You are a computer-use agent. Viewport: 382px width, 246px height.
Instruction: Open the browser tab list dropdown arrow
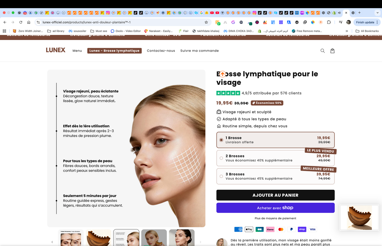377,13
